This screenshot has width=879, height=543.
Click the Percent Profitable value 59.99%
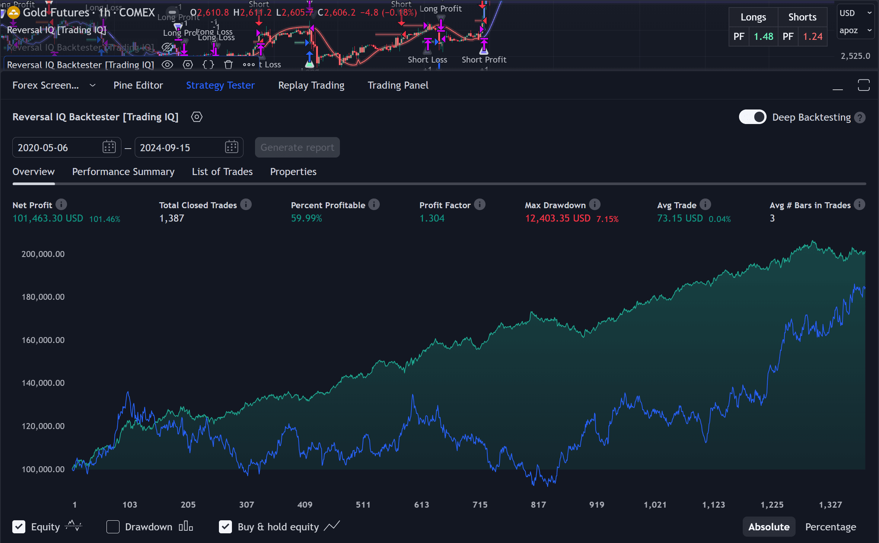click(306, 218)
